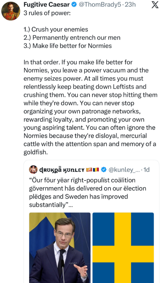Click the Romania flag emoji
The image size is (161, 283).
96,170
